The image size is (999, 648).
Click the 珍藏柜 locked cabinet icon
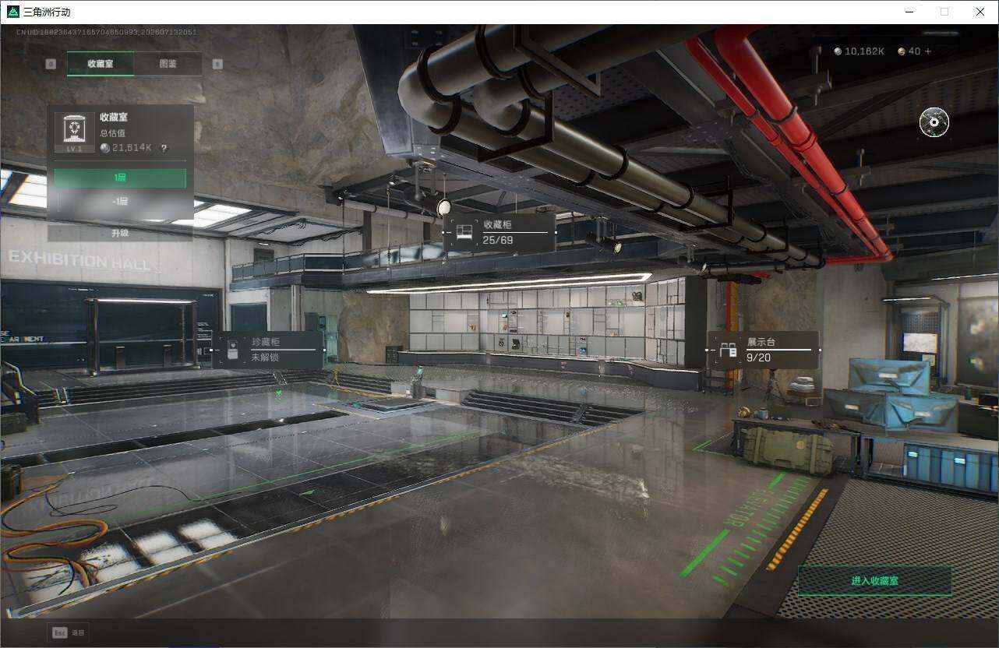click(232, 350)
